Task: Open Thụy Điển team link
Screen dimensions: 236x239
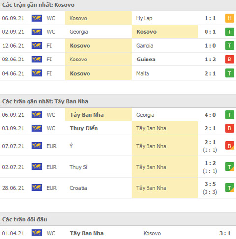Action: 84,128
